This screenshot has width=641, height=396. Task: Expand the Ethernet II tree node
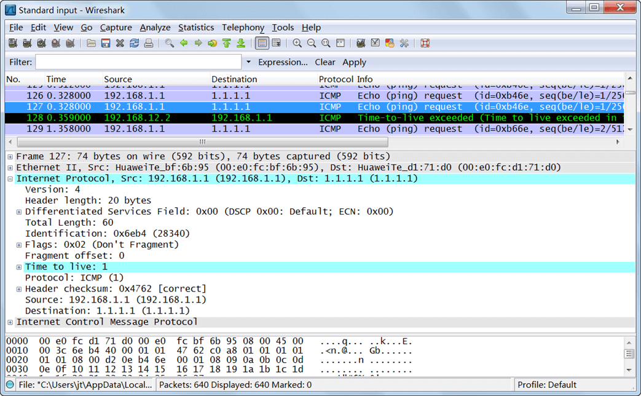[x=10, y=168]
